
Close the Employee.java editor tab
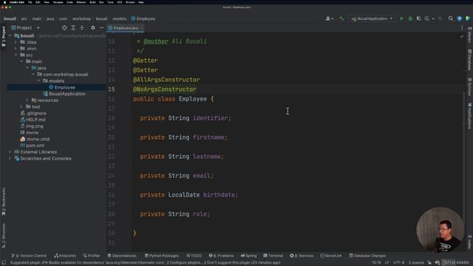click(x=141, y=28)
